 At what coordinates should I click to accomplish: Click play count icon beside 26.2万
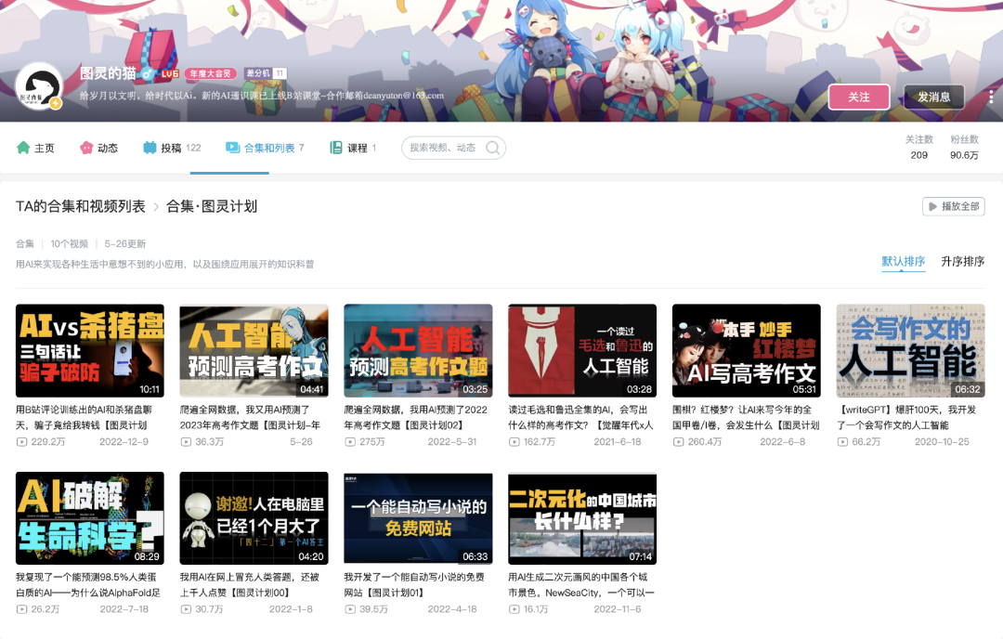pyautogui.click(x=21, y=609)
